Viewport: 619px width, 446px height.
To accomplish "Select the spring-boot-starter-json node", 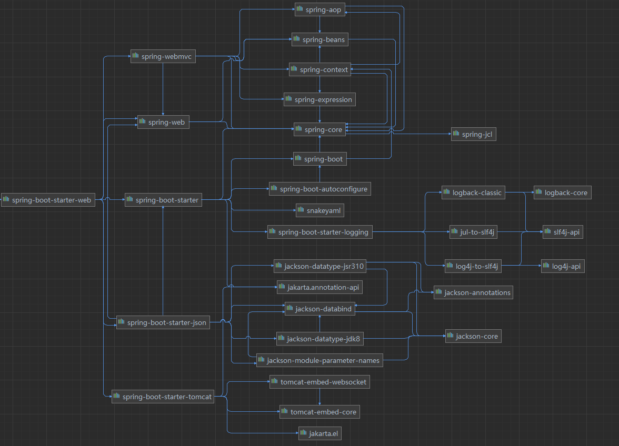I will pyautogui.click(x=163, y=323).
